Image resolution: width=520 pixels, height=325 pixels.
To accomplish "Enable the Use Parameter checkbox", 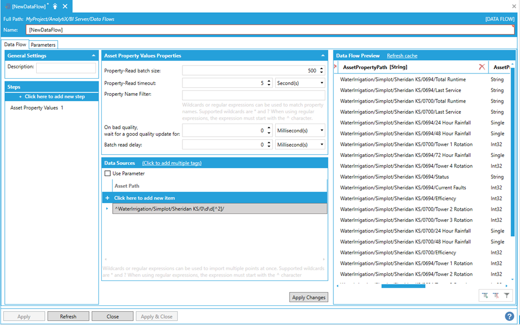I will 108,173.
